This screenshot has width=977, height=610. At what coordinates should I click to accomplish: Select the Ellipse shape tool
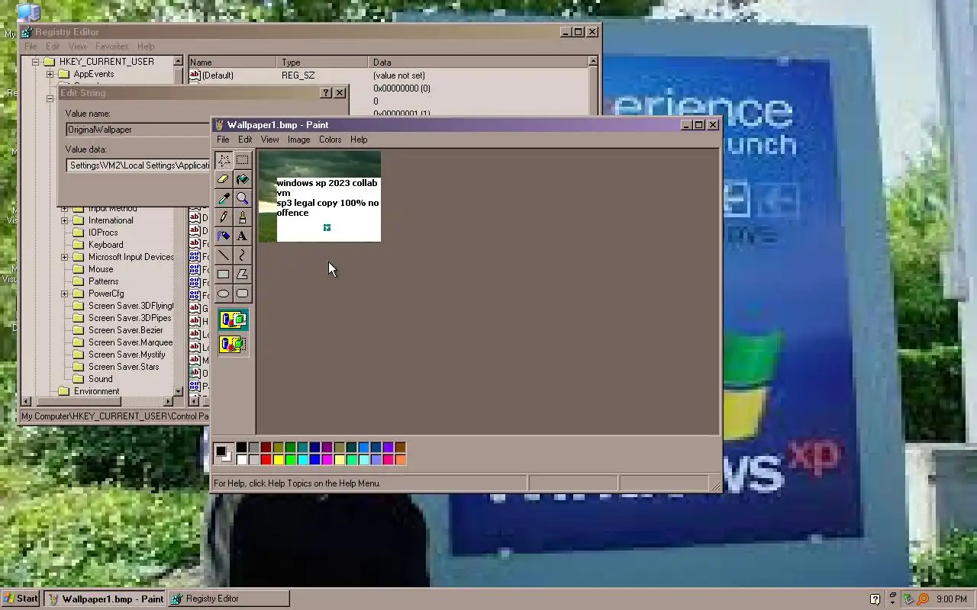(x=224, y=294)
